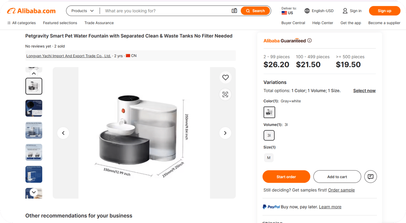Image resolution: width=406 pixels, height=223 pixels.
Task: Expand thumbnail list with down chevron
Action: pyautogui.click(x=34, y=192)
